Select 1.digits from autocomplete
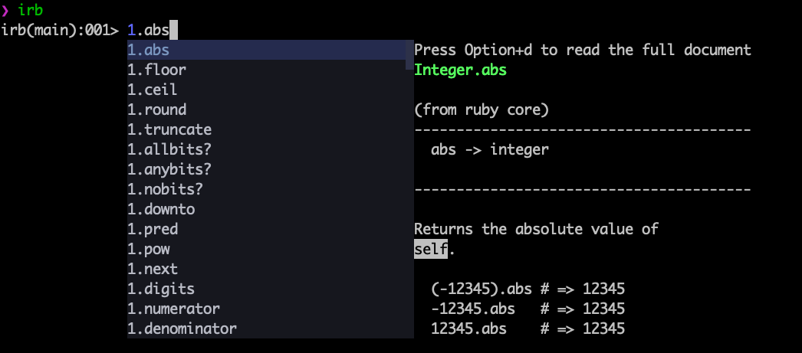802x353 pixels. tap(161, 289)
